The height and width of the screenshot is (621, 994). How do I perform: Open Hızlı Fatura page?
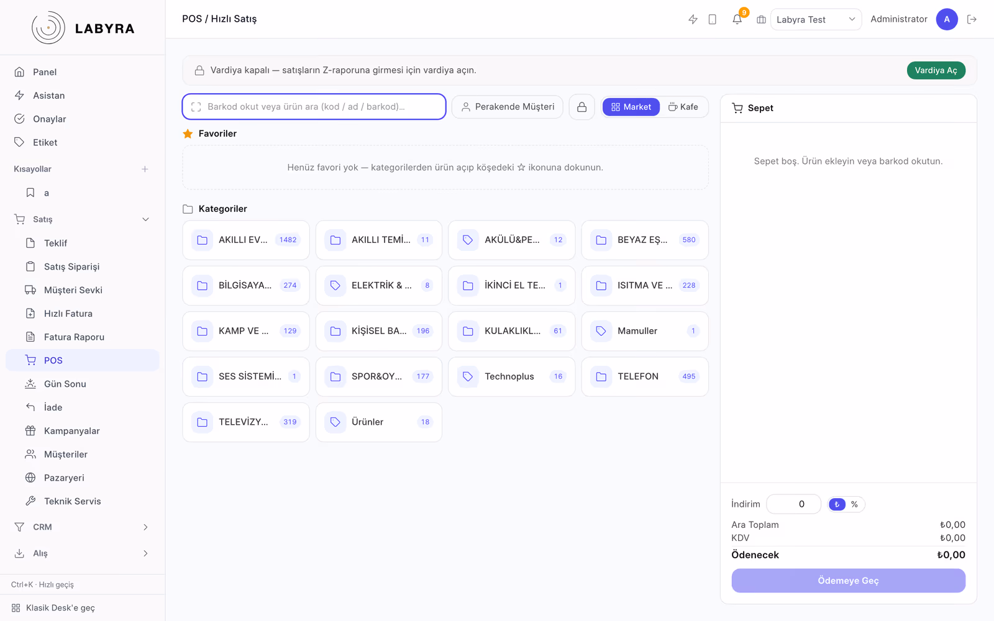coord(83,314)
